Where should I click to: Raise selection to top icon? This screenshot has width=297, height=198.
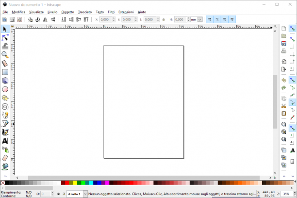click(x=86, y=19)
